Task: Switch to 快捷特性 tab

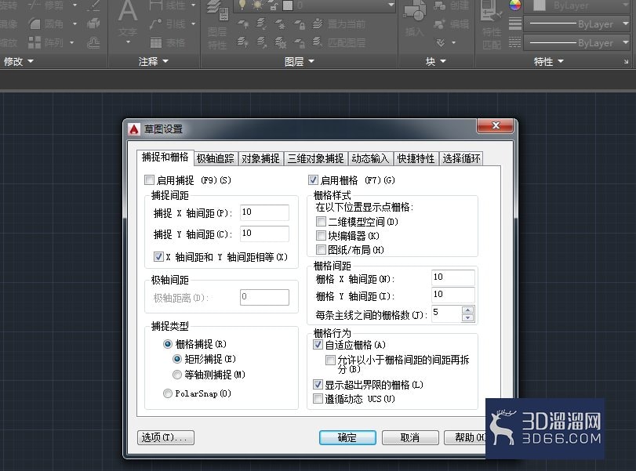Action: [x=416, y=158]
